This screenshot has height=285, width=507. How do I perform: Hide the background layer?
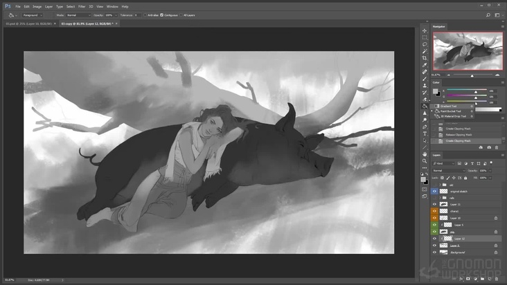click(434, 252)
